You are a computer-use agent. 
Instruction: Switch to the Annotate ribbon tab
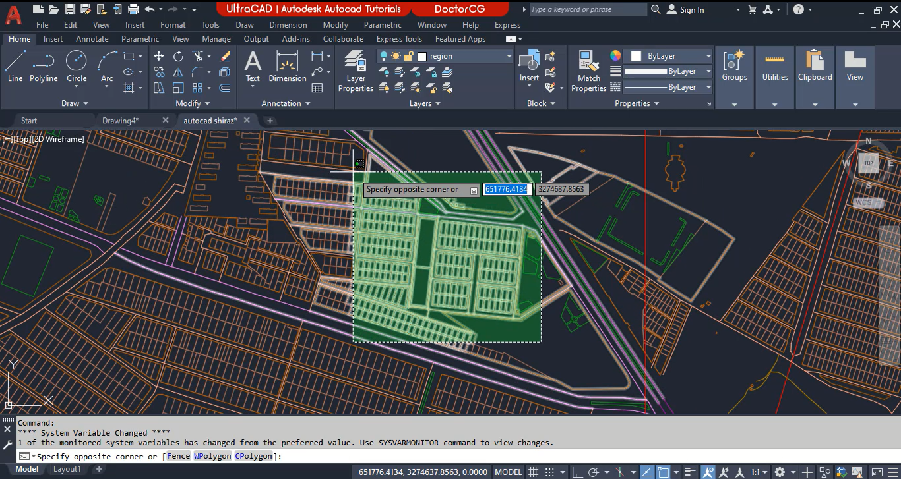[92, 39]
